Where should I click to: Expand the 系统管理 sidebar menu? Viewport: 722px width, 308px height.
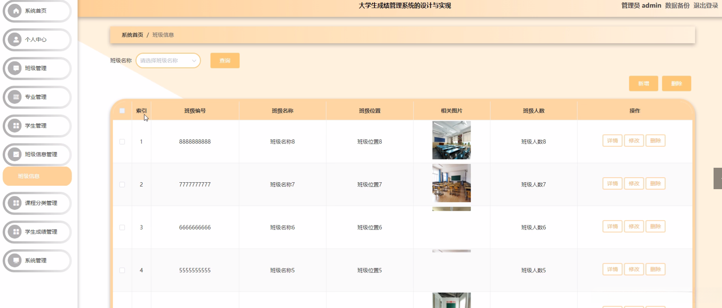point(37,260)
